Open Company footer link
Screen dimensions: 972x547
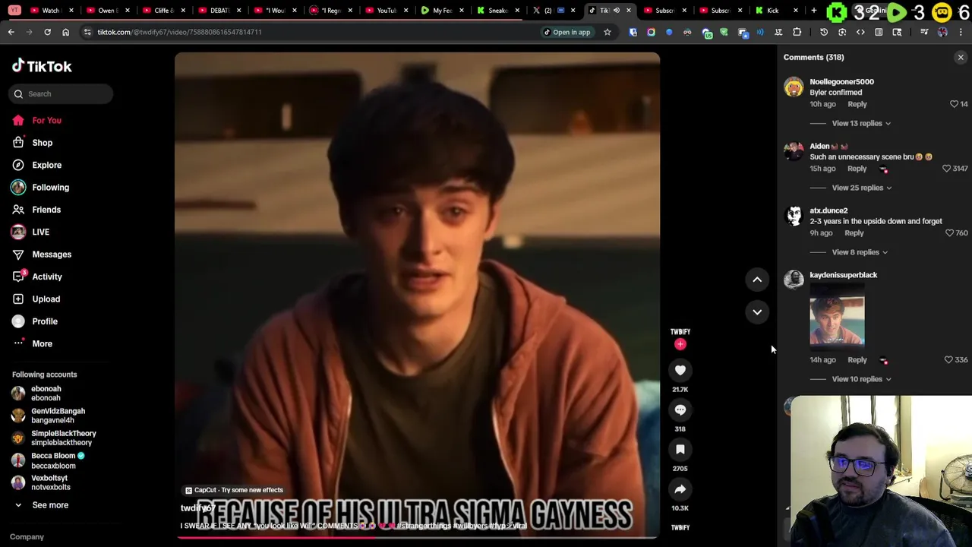(x=27, y=537)
